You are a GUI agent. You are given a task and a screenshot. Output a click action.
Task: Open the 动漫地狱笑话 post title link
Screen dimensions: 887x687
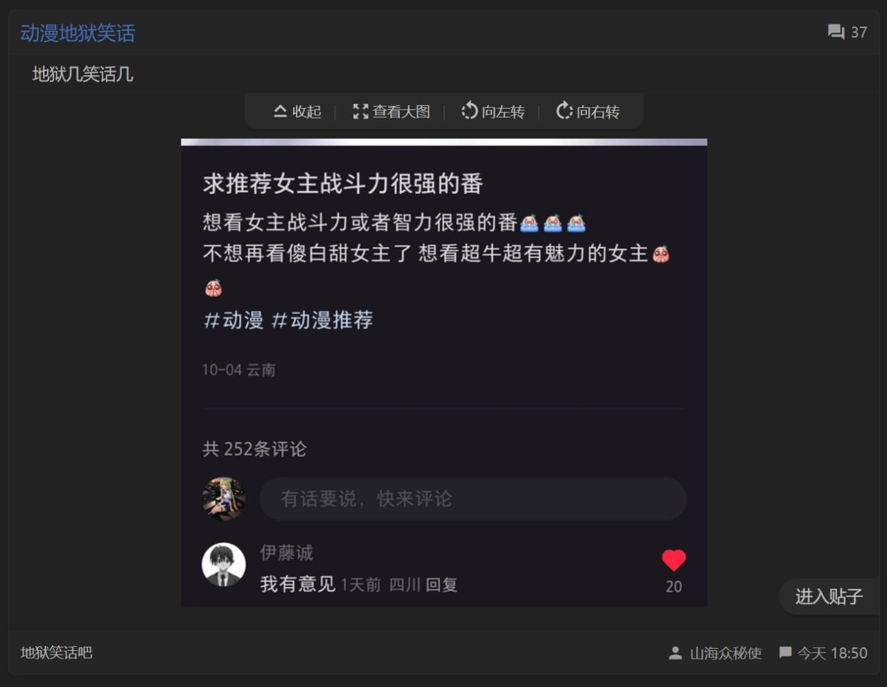click(x=78, y=33)
